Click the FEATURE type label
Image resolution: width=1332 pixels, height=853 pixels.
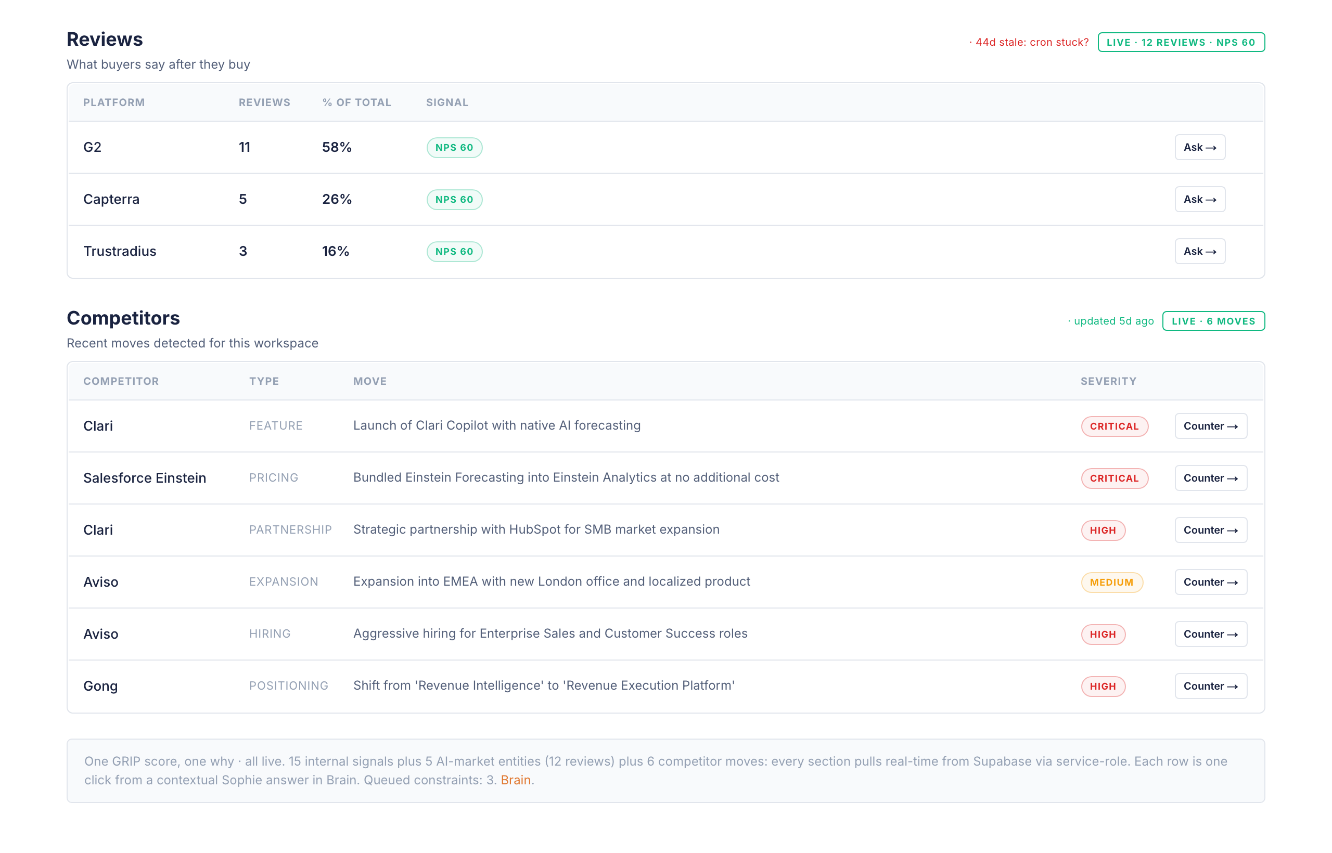pos(276,426)
